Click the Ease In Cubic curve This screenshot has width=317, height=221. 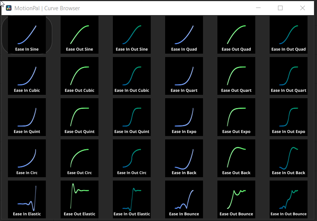[27, 76]
